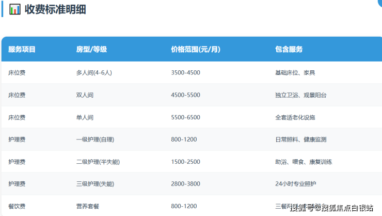382x216 pixels.
Task: Click the 三级护理(失能) care level cell
Action: (x=95, y=184)
